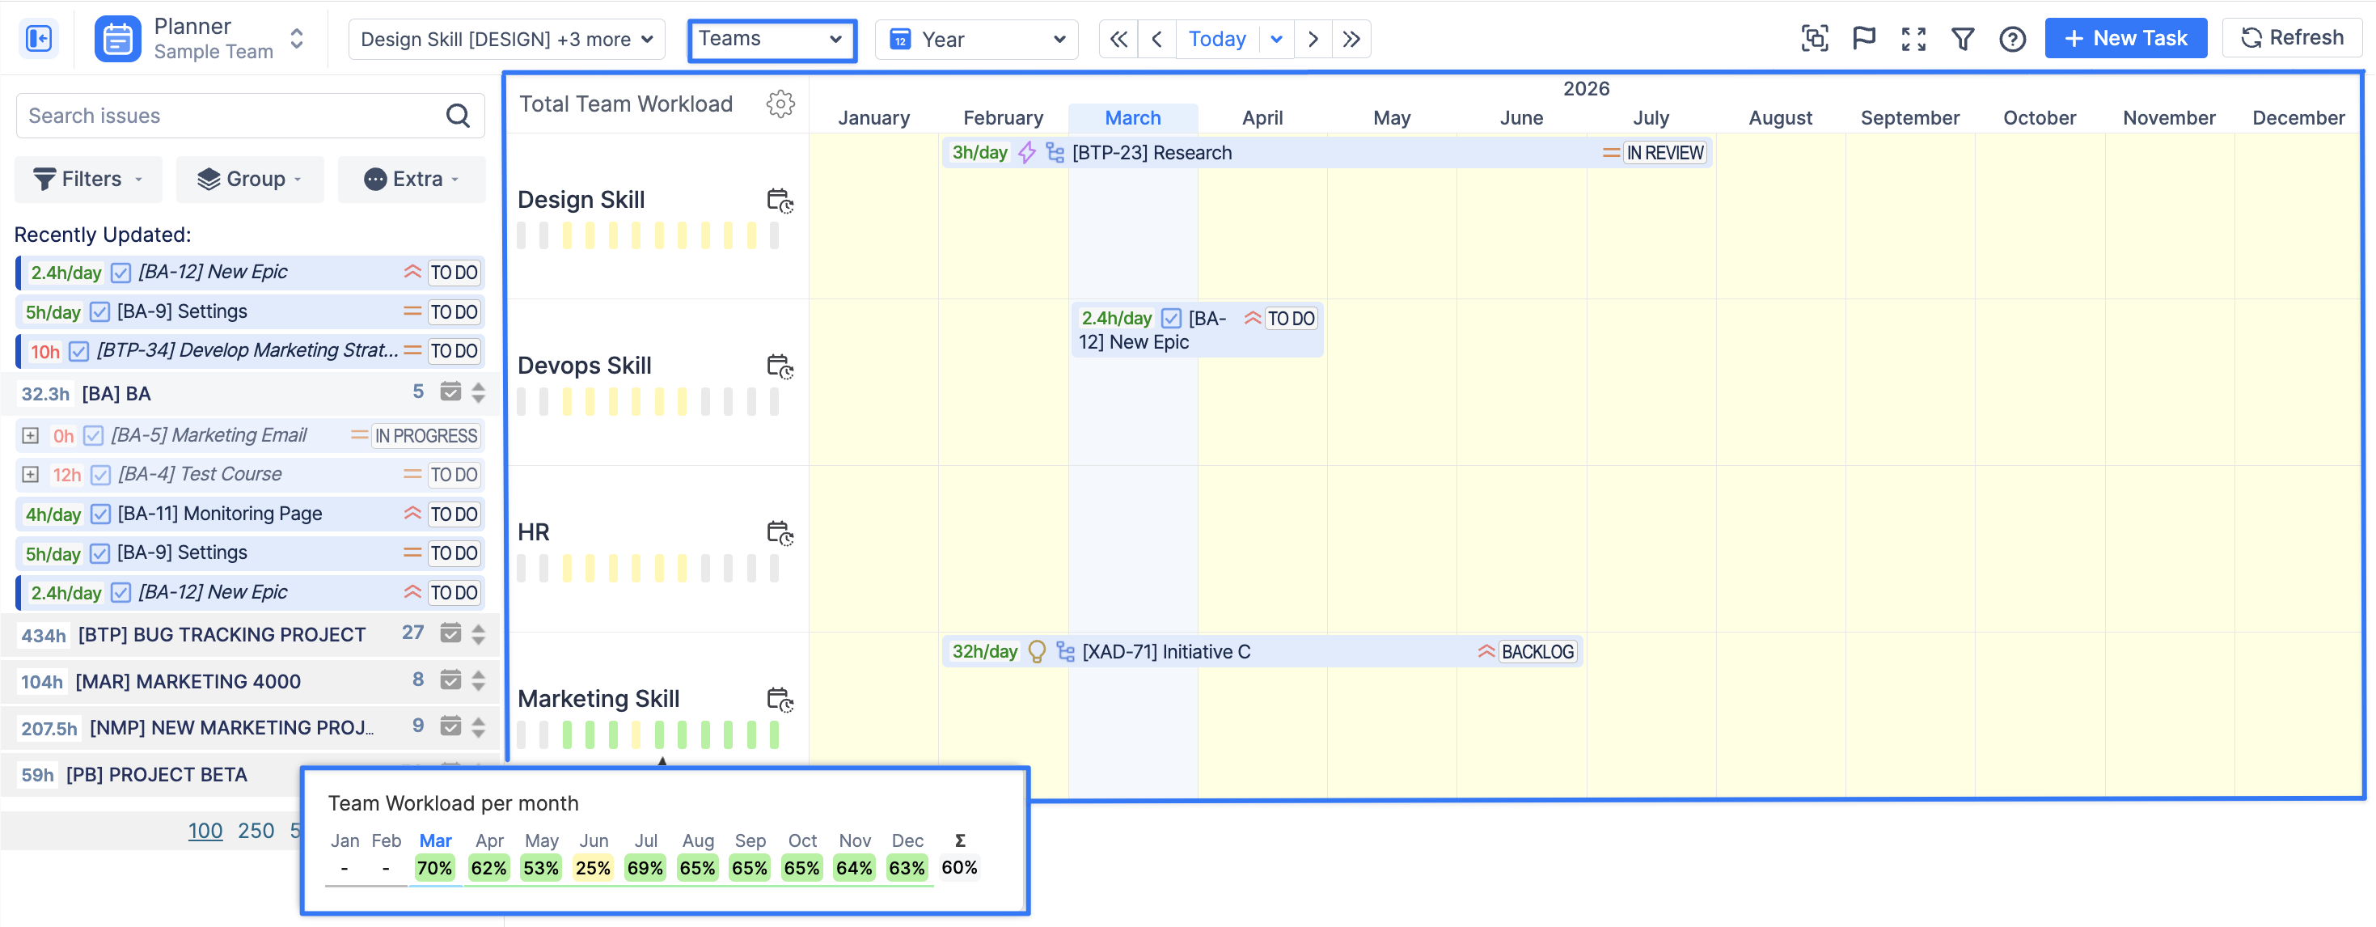The height and width of the screenshot is (927, 2376).
Task: Click the New Task button
Action: pyautogui.click(x=2125, y=39)
